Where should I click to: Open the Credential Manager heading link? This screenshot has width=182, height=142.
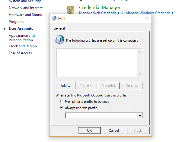click(100, 7)
